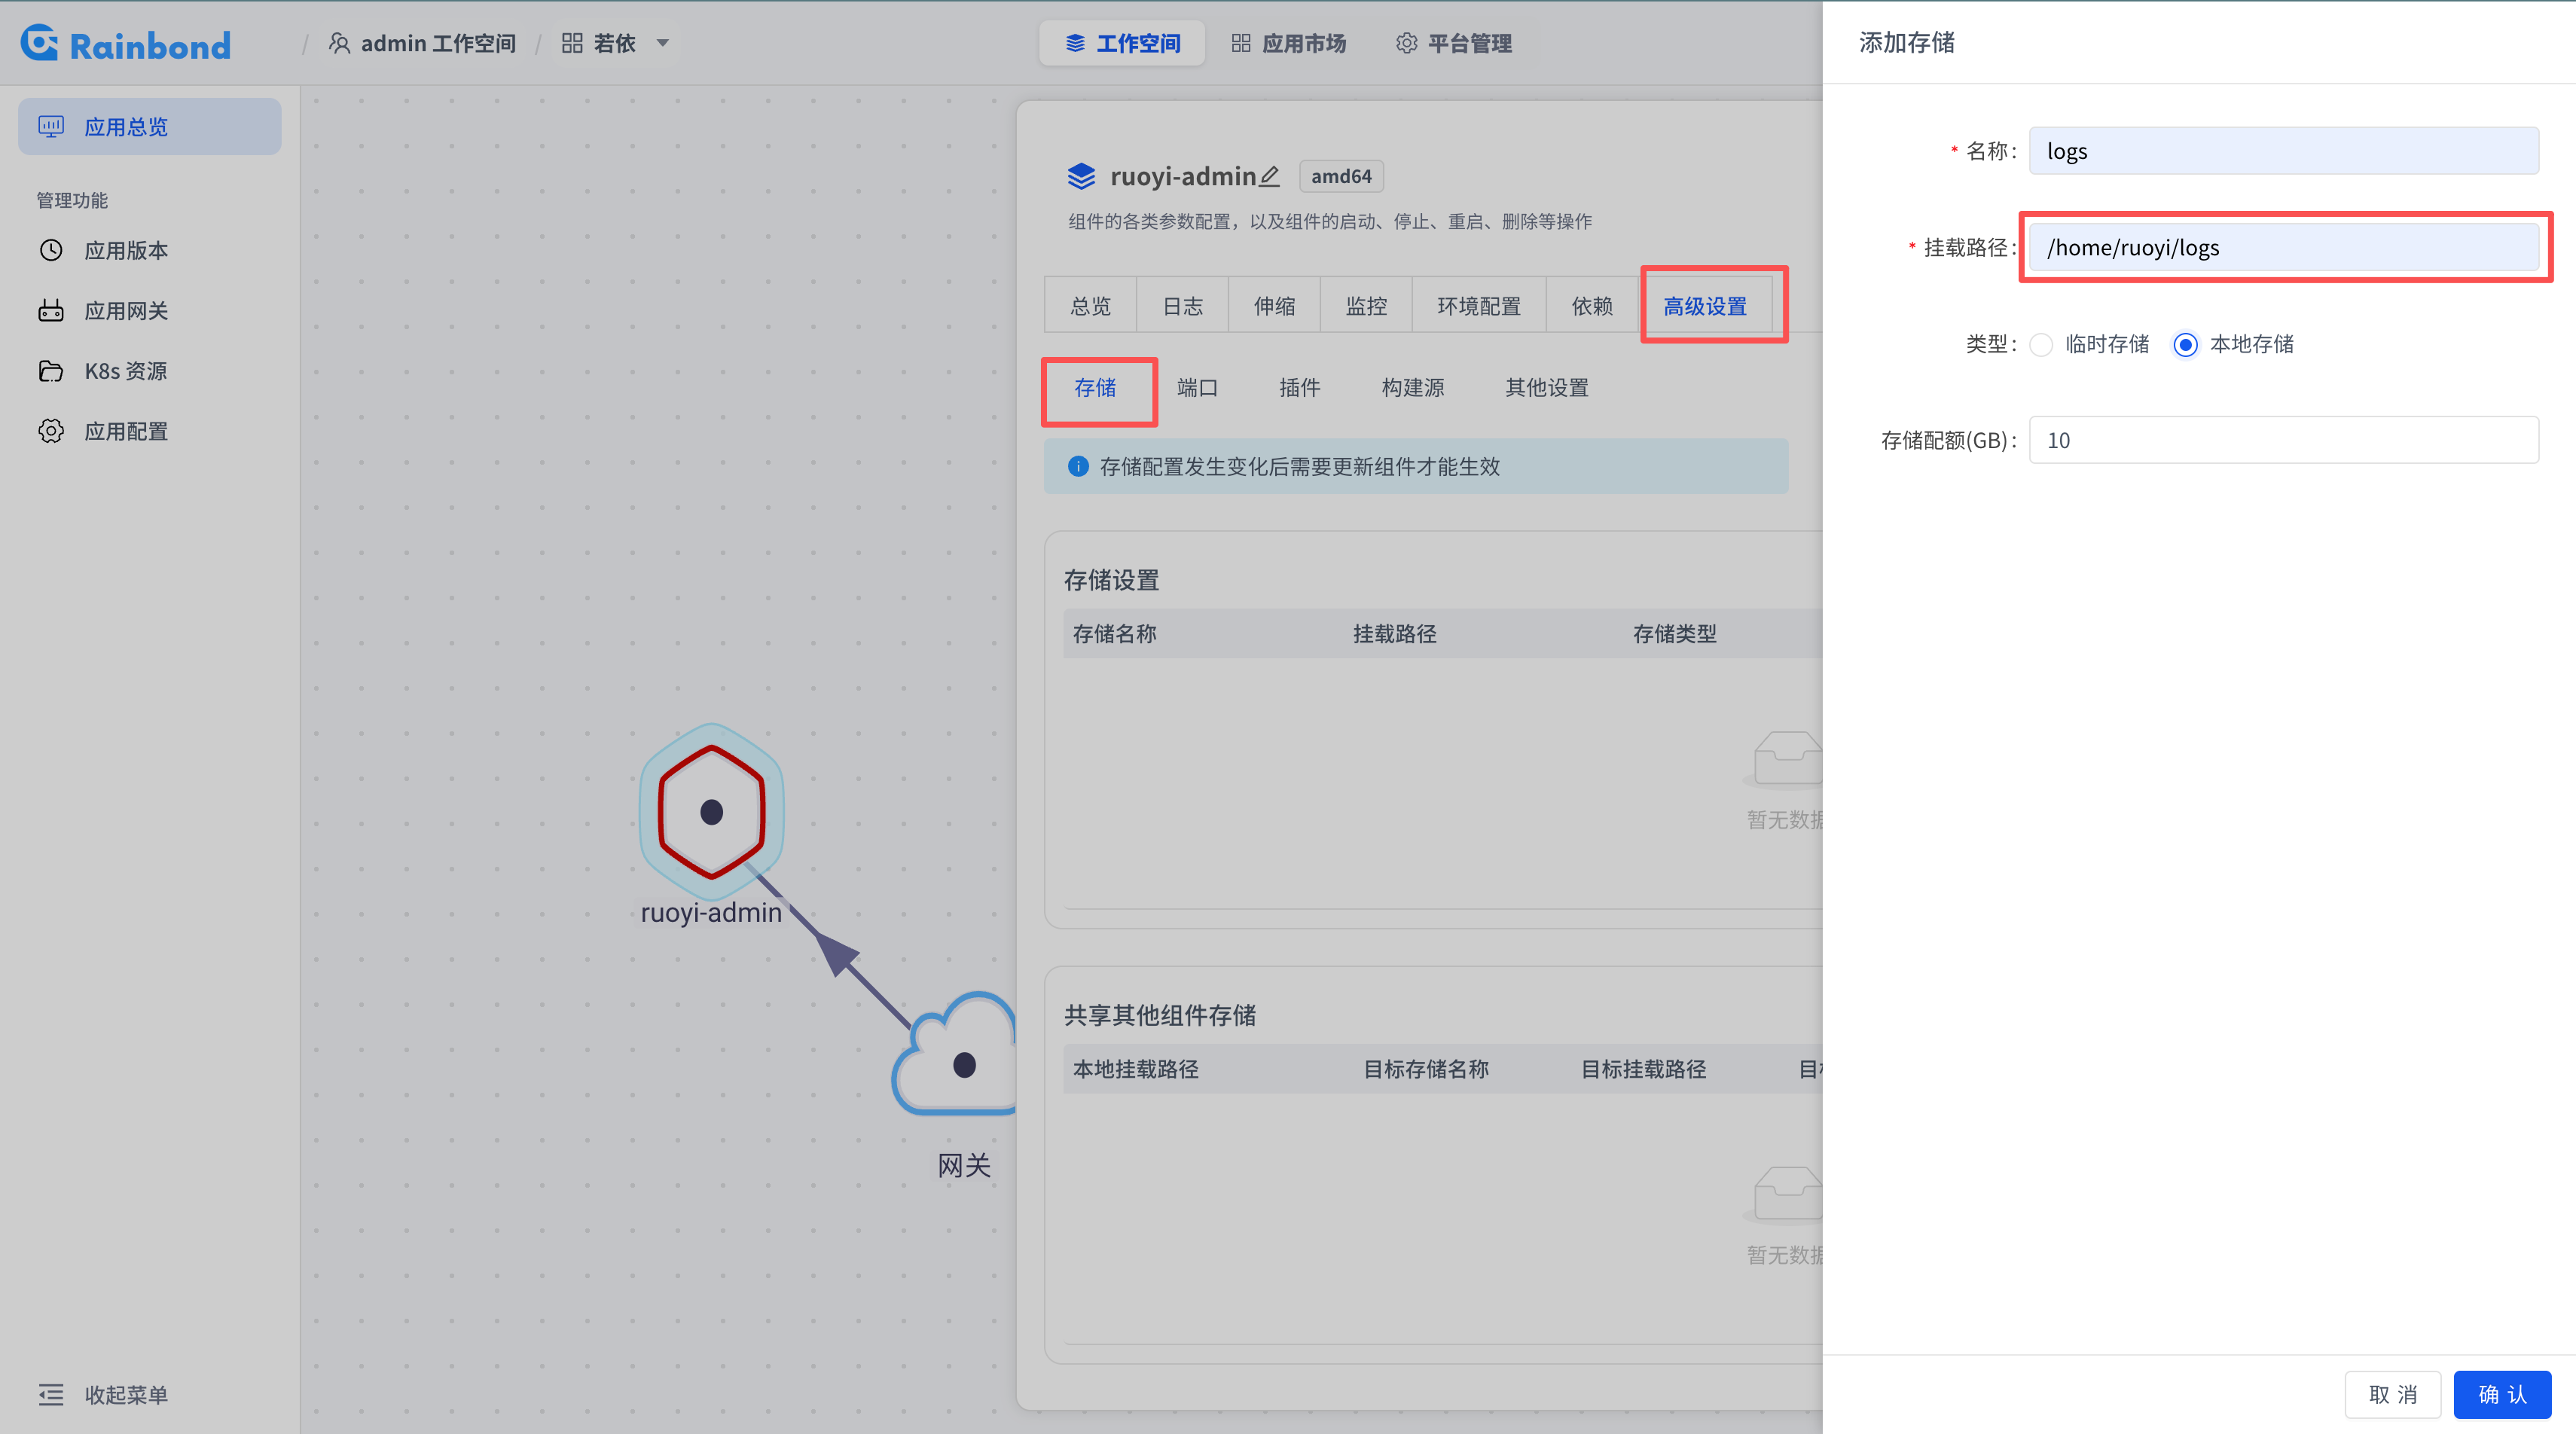Click the 工作空间 layers icon

pos(1075,43)
